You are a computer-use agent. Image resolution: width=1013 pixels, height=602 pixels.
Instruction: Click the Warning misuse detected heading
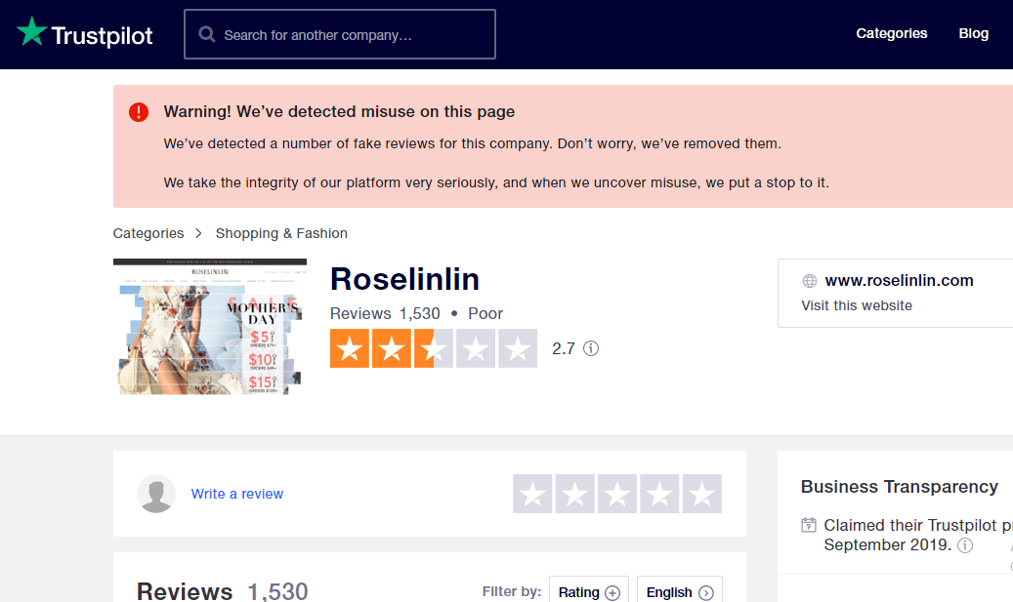(x=339, y=111)
